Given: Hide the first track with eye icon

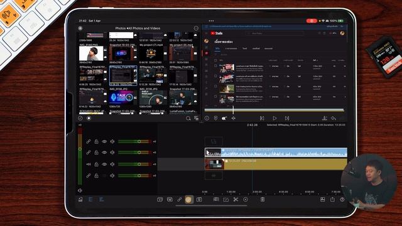Looking at the screenshot, I should click(104, 141).
